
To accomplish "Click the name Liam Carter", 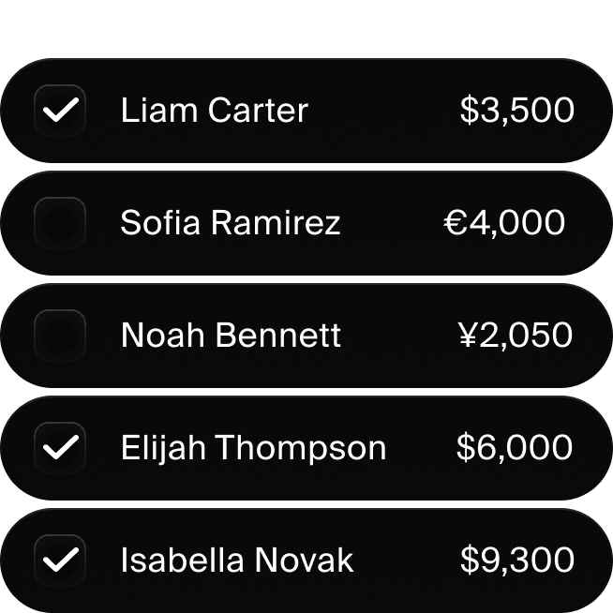I will pyautogui.click(x=214, y=111).
